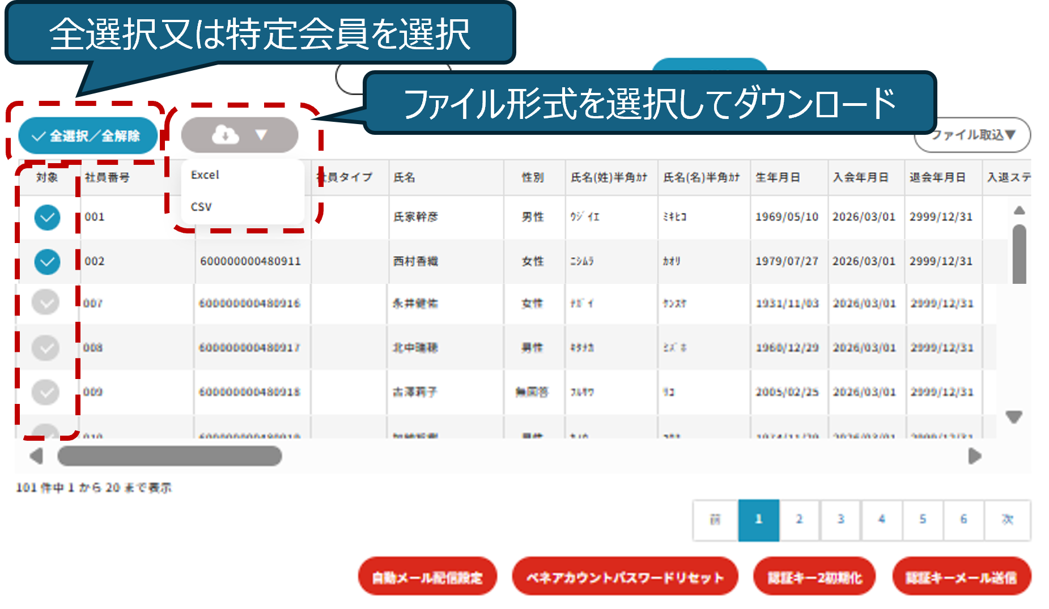Viewport: 1049px width, 609px height.
Task: Click the up arrow of vertical scrollbar
Action: tap(1019, 211)
